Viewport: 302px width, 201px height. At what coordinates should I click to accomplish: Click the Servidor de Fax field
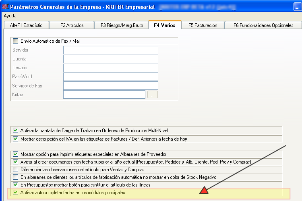[x=110, y=85]
